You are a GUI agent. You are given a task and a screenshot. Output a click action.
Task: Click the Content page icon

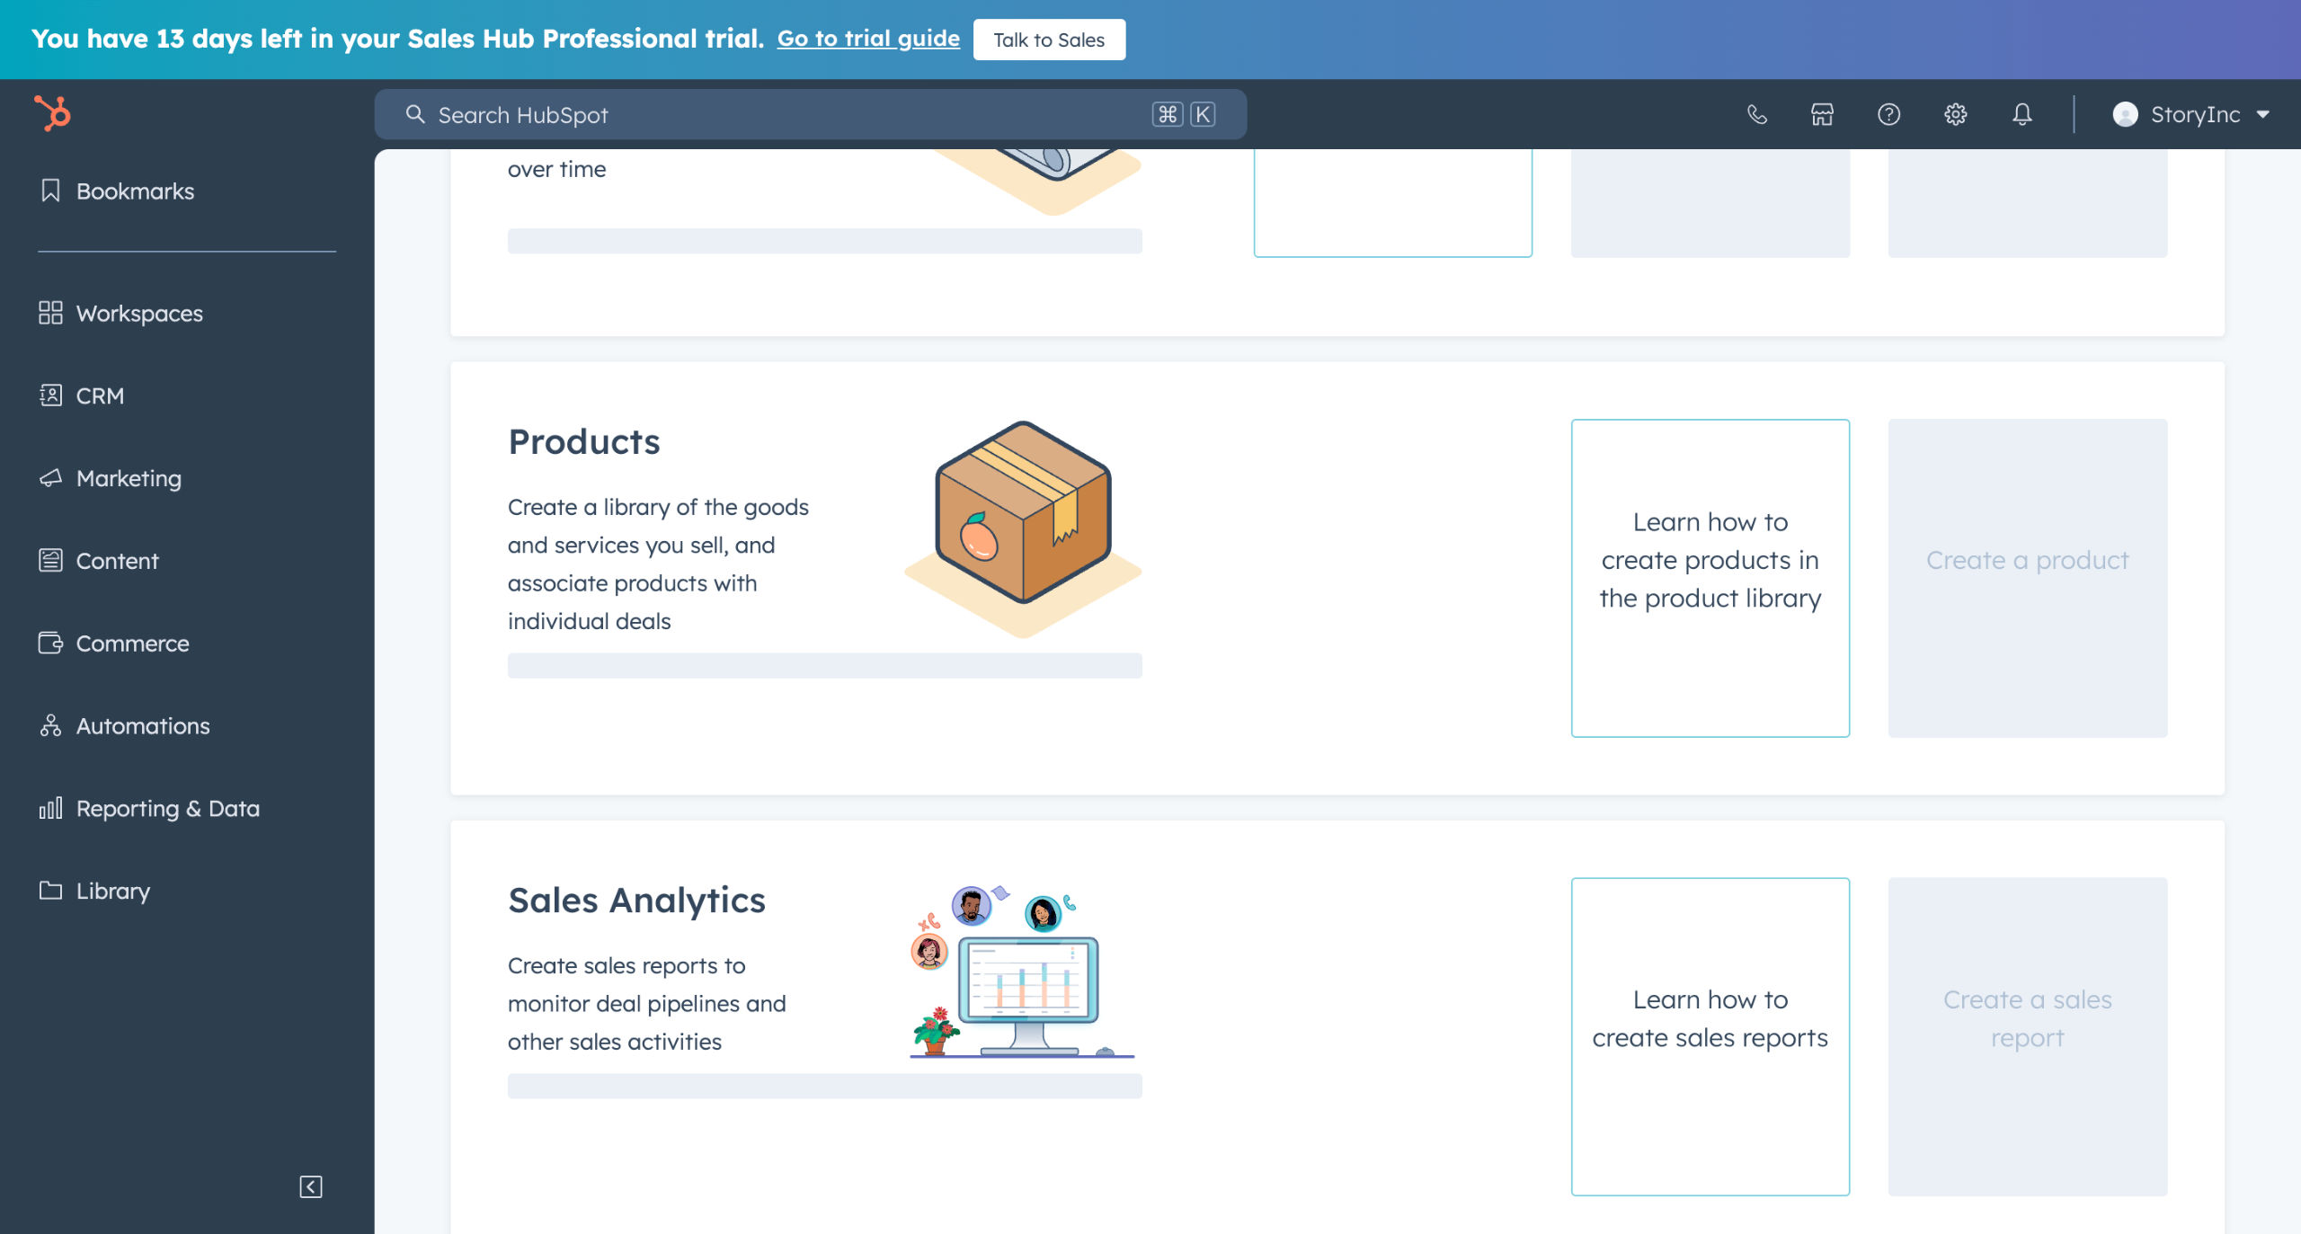point(50,561)
